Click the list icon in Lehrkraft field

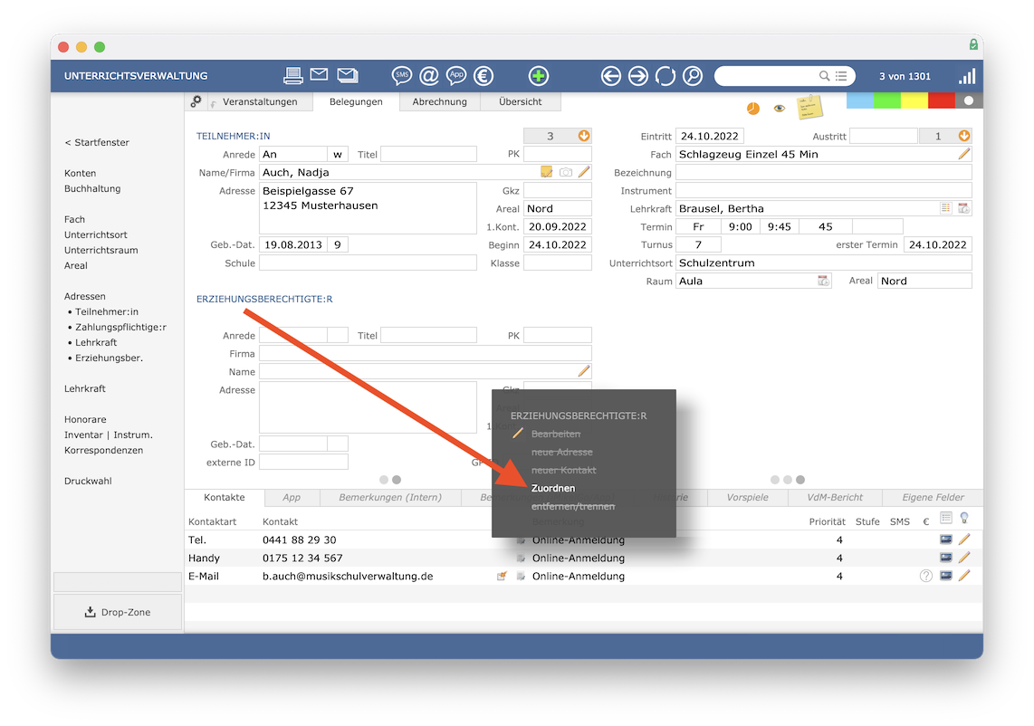[945, 208]
